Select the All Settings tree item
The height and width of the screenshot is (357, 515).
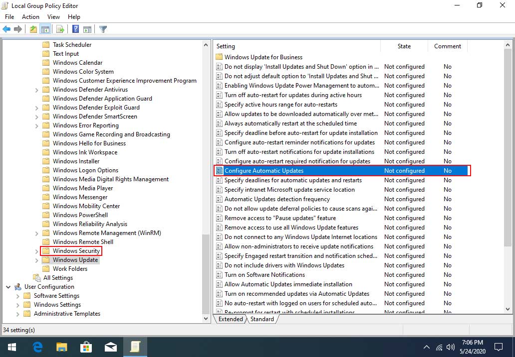(58, 278)
